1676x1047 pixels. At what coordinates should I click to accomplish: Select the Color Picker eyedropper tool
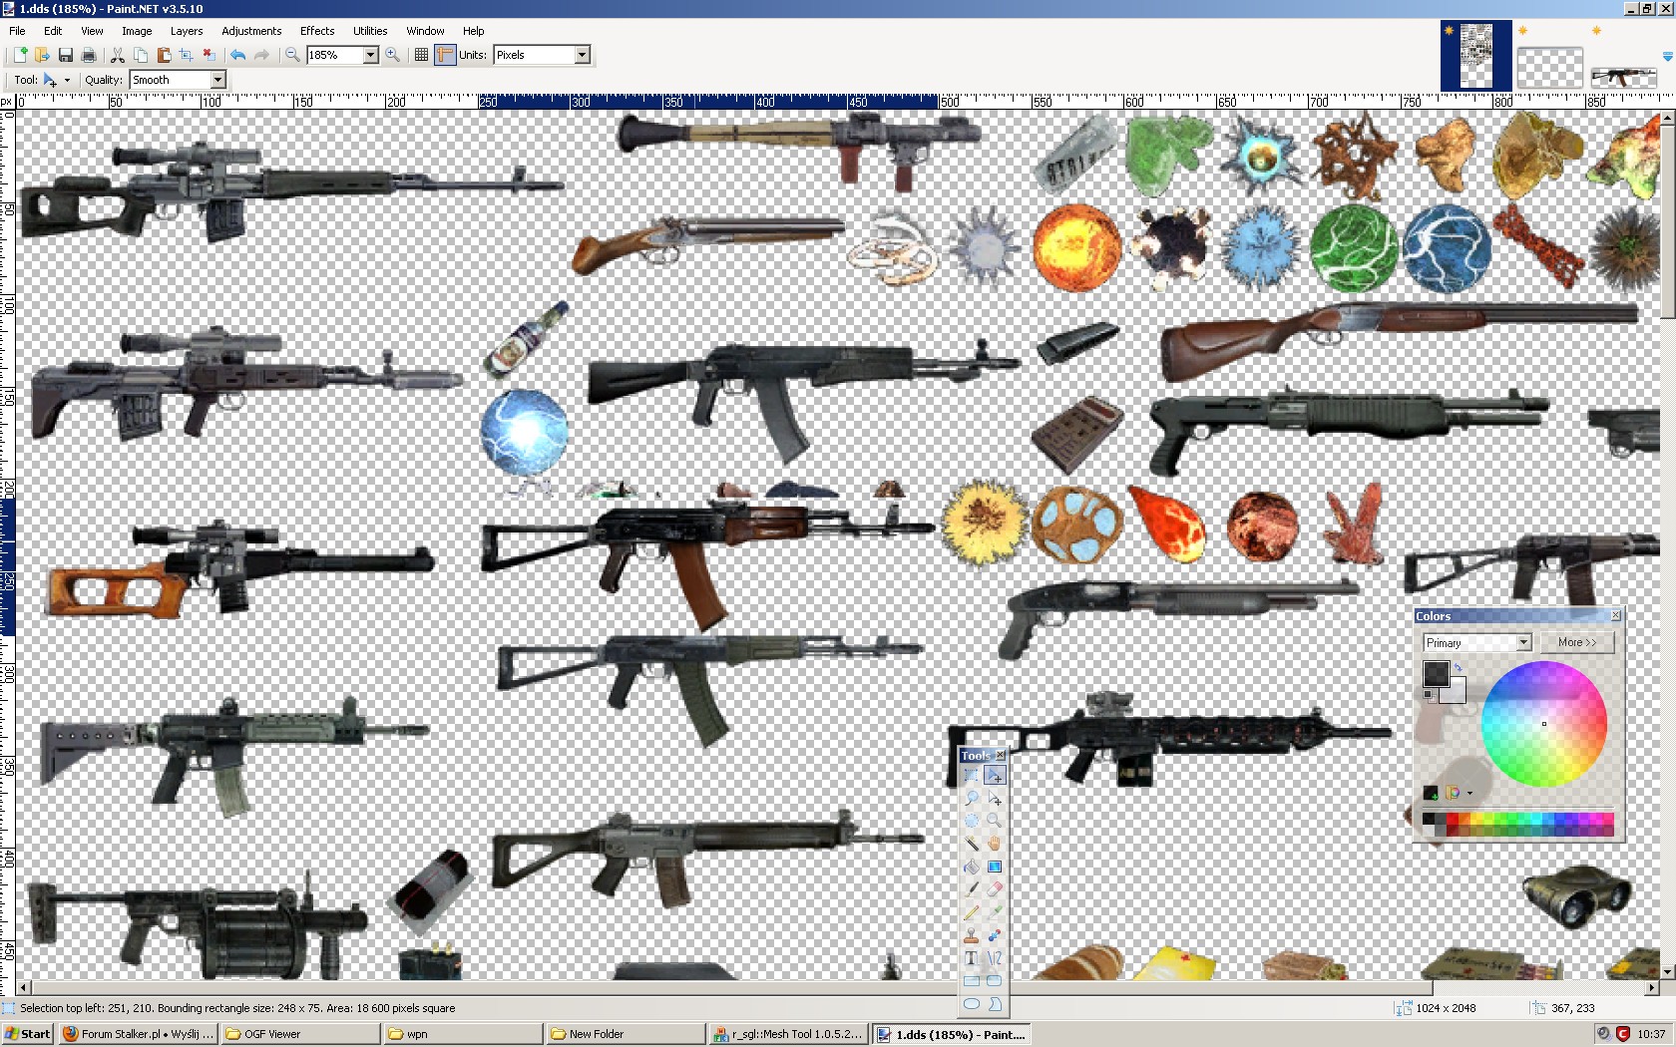click(994, 912)
